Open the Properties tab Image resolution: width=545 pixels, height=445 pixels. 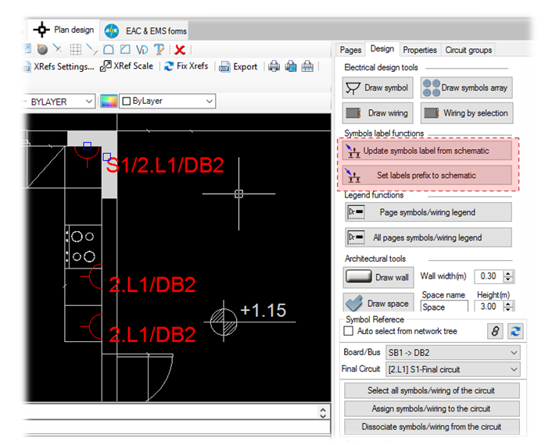(420, 50)
